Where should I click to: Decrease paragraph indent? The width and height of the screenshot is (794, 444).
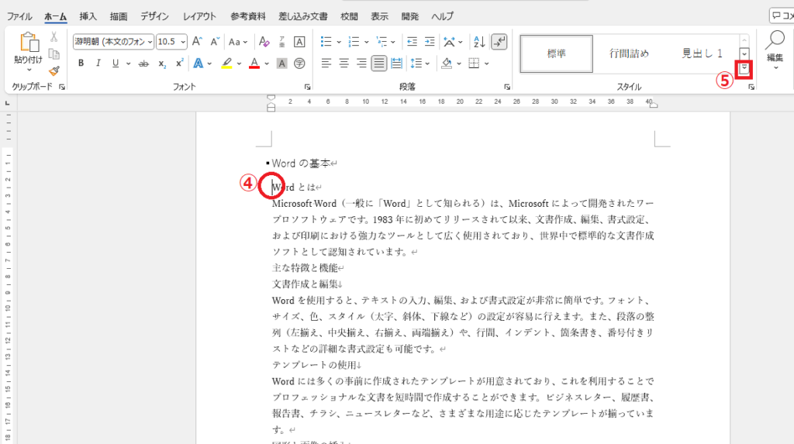[x=413, y=42]
